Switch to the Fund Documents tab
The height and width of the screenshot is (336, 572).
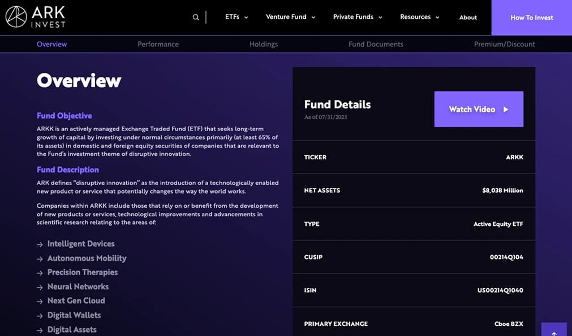[x=376, y=44]
